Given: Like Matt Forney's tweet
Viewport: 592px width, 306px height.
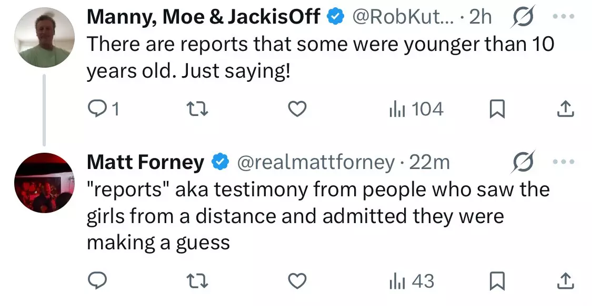Looking at the screenshot, I should pyautogui.click(x=298, y=282).
